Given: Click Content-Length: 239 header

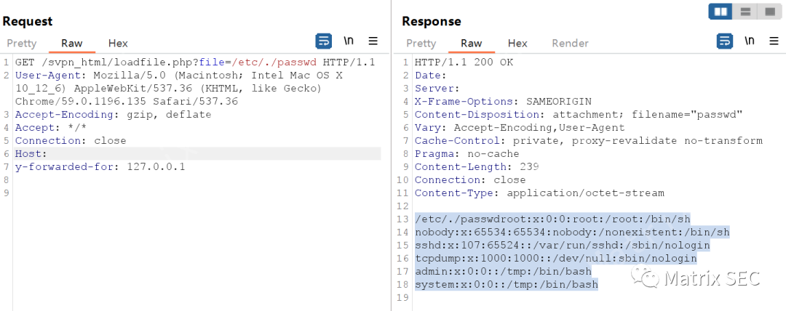Looking at the screenshot, I should coord(477,167).
